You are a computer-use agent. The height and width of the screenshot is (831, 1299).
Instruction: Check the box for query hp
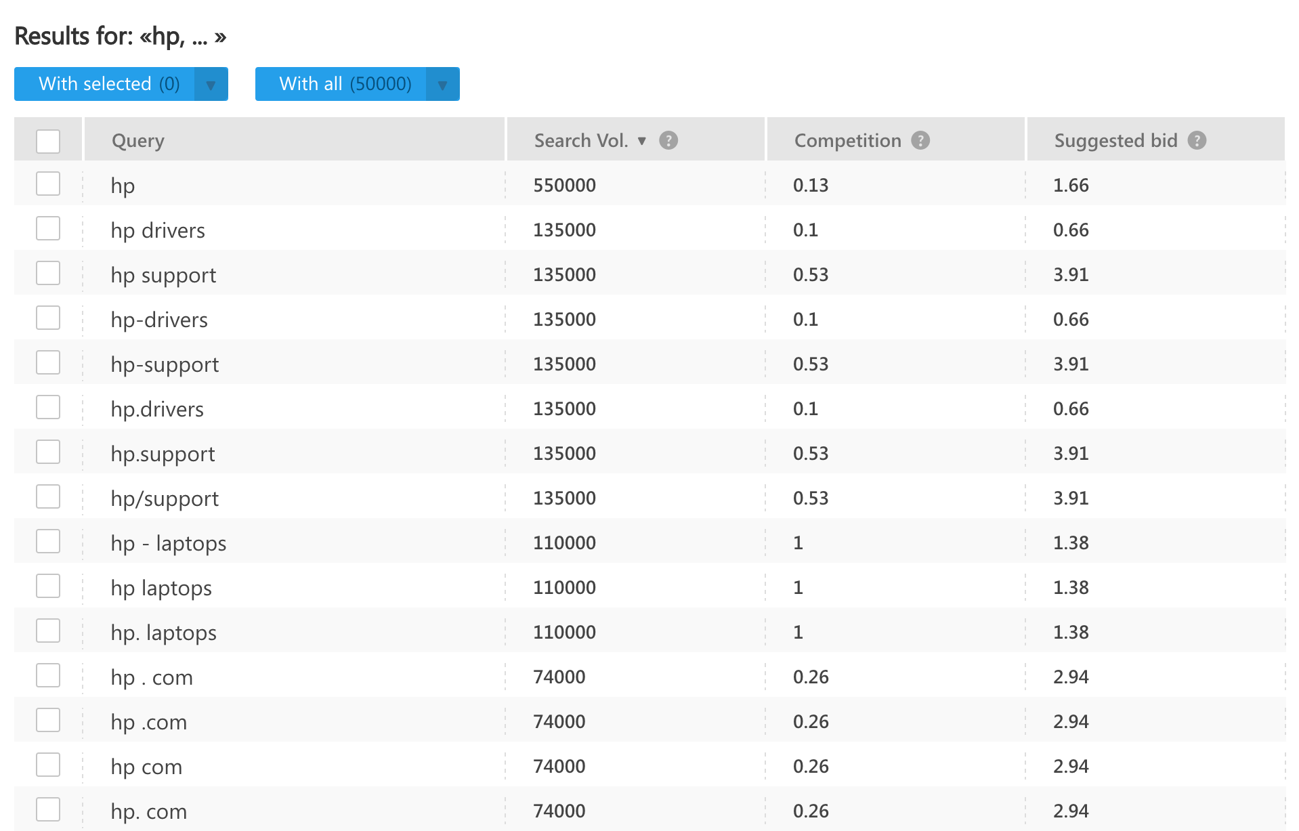[48, 184]
